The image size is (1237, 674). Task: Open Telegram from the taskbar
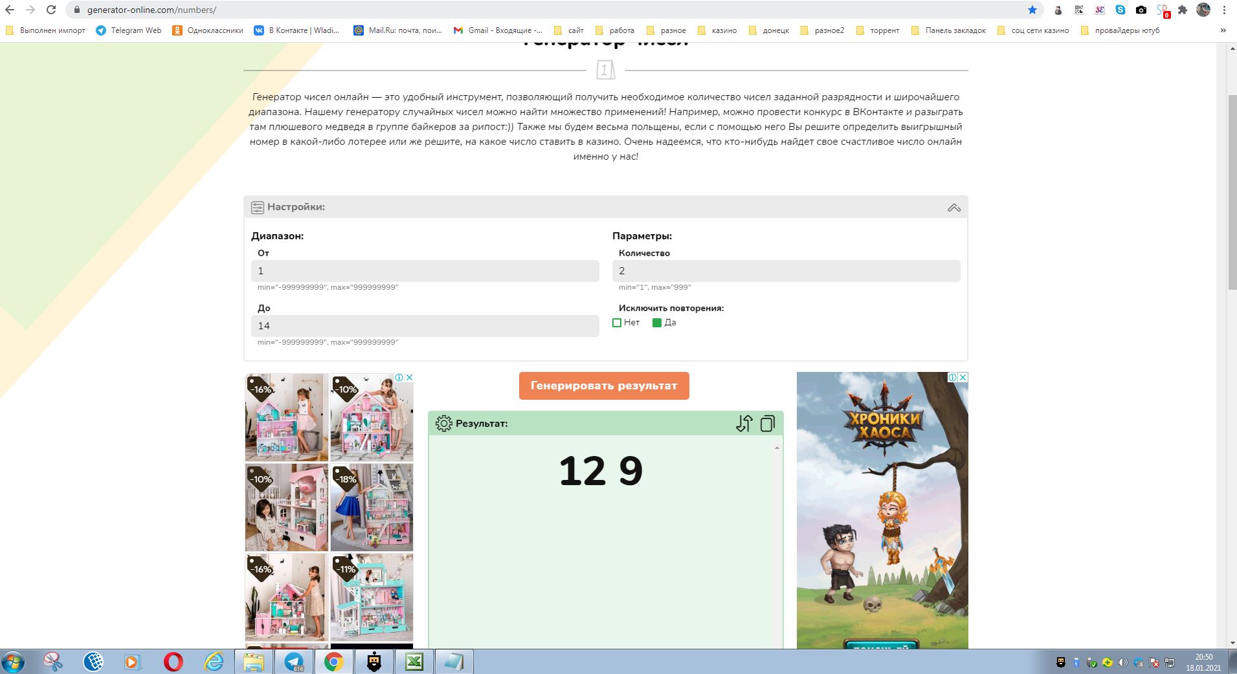click(x=294, y=662)
